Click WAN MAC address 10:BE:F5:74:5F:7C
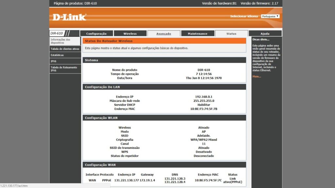Viewport: 335px width, 188px height. (x=208, y=180)
